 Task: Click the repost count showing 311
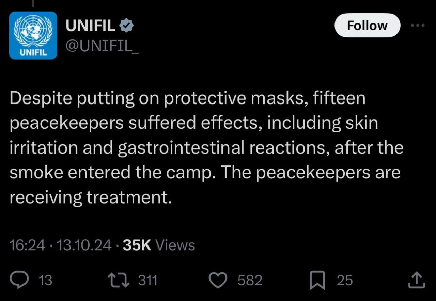tap(148, 281)
